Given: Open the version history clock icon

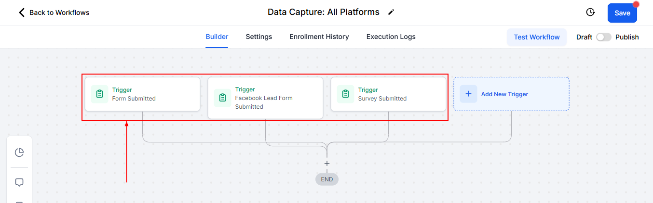Looking at the screenshot, I should pyautogui.click(x=590, y=13).
